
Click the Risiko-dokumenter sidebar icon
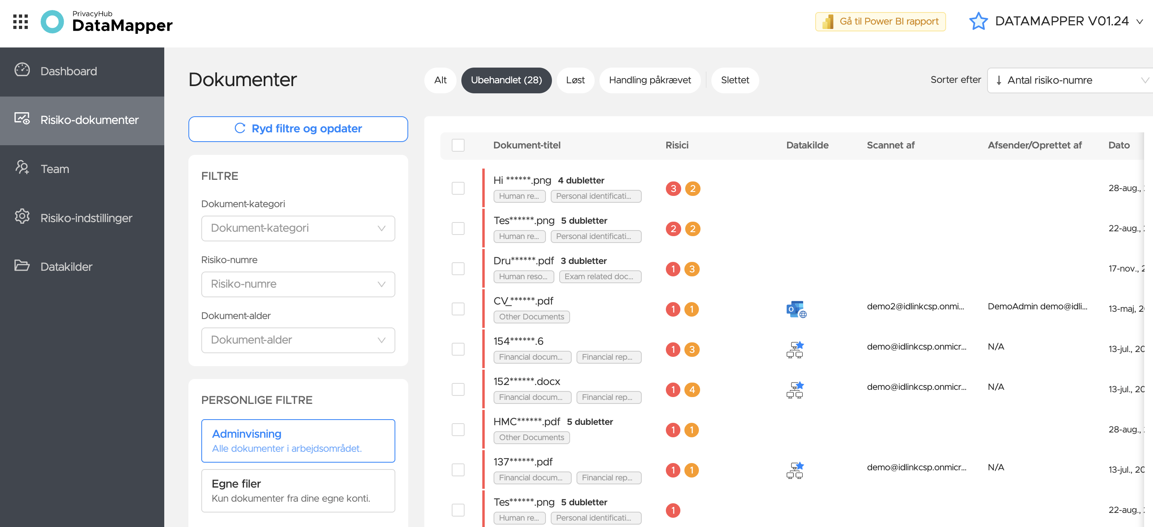(22, 119)
